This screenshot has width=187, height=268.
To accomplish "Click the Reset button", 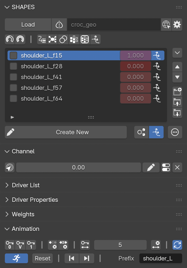I will pyautogui.click(x=43, y=258).
